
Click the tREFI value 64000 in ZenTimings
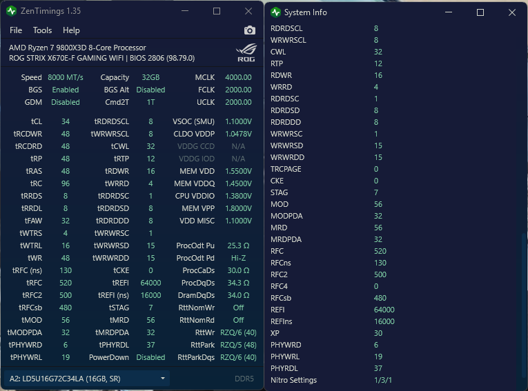click(150, 283)
